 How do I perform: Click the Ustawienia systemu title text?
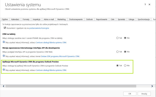(x=23, y=5)
